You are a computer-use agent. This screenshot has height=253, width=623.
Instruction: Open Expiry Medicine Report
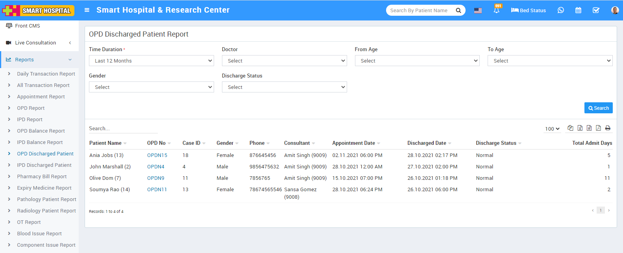[x=44, y=188]
